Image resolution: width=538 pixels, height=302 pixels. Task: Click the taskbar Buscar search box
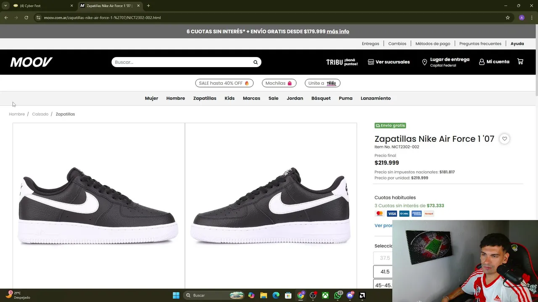(x=214, y=295)
